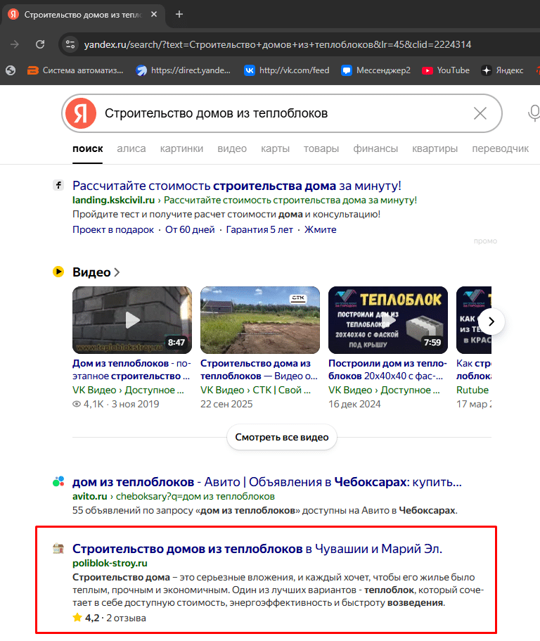
Task: Play the 8:47 video thumbnail
Action: point(132,319)
